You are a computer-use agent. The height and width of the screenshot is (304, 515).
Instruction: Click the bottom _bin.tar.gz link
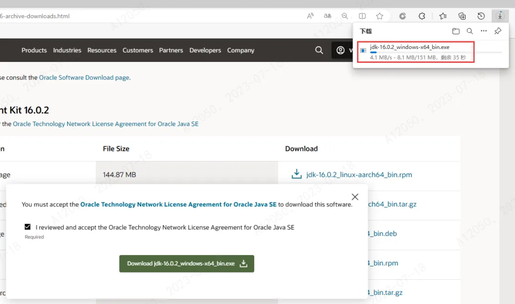385,293
